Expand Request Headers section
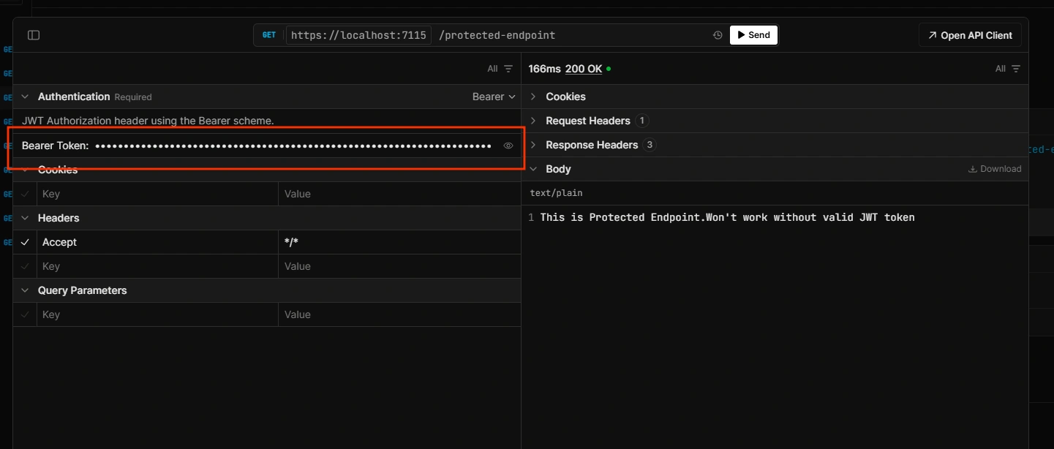Screen dimensions: 1054x449 point(533,121)
